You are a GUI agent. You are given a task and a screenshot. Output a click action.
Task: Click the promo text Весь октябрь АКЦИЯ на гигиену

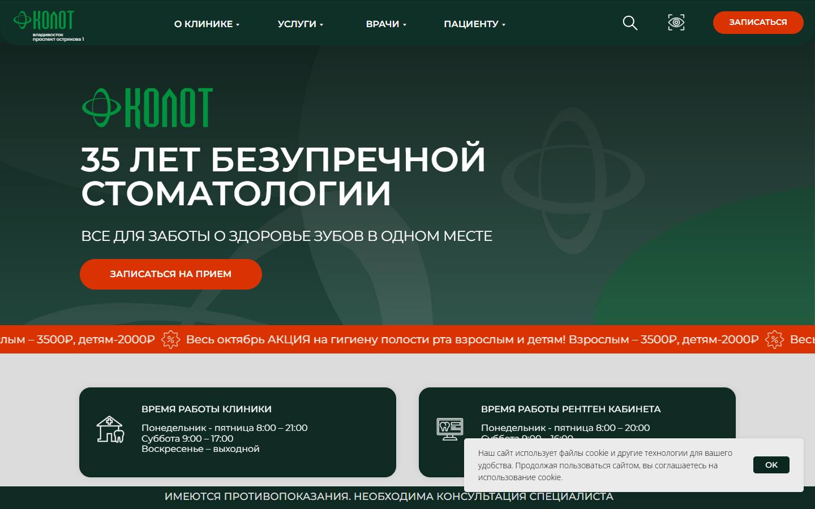[472, 339]
